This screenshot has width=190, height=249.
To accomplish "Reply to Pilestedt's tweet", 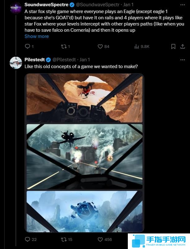I will click(27, 239).
